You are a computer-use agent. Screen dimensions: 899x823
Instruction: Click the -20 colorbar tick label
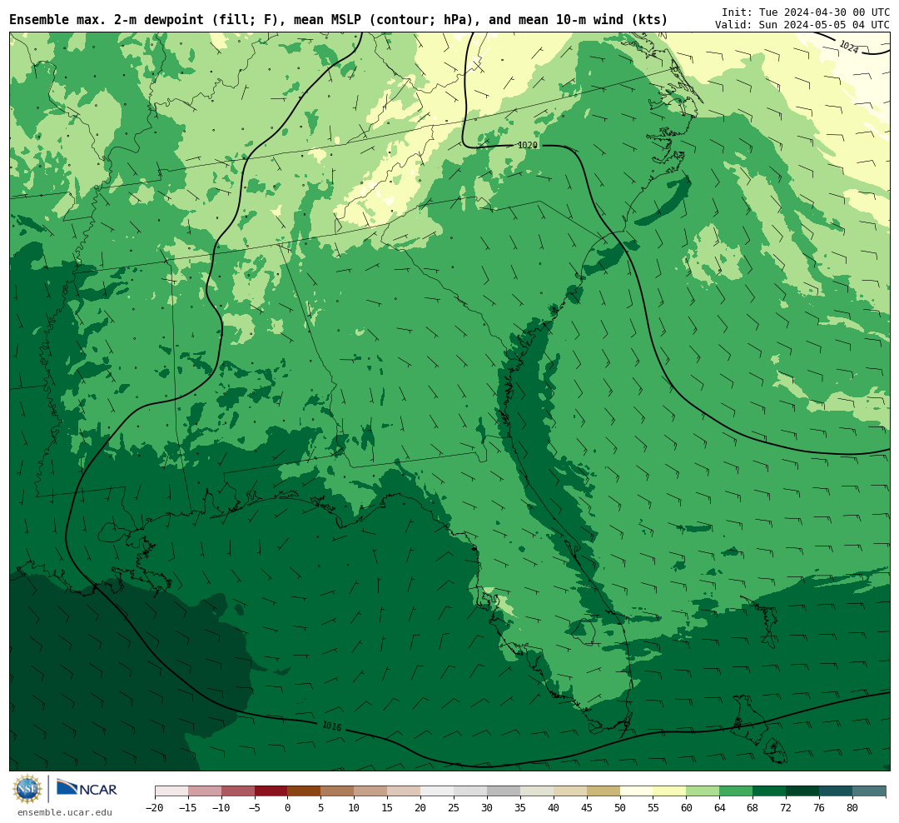(155, 808)
